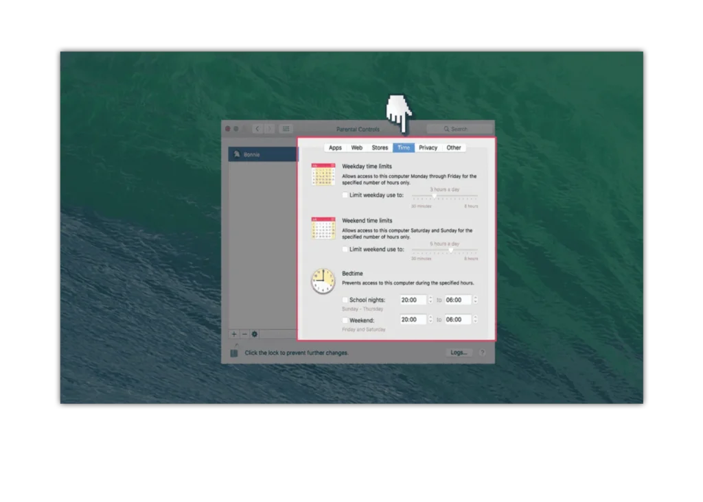The image size is (703, 502).
Task: Click the Weekday time limits calendar icon
Action: click(x=323, y=175)
